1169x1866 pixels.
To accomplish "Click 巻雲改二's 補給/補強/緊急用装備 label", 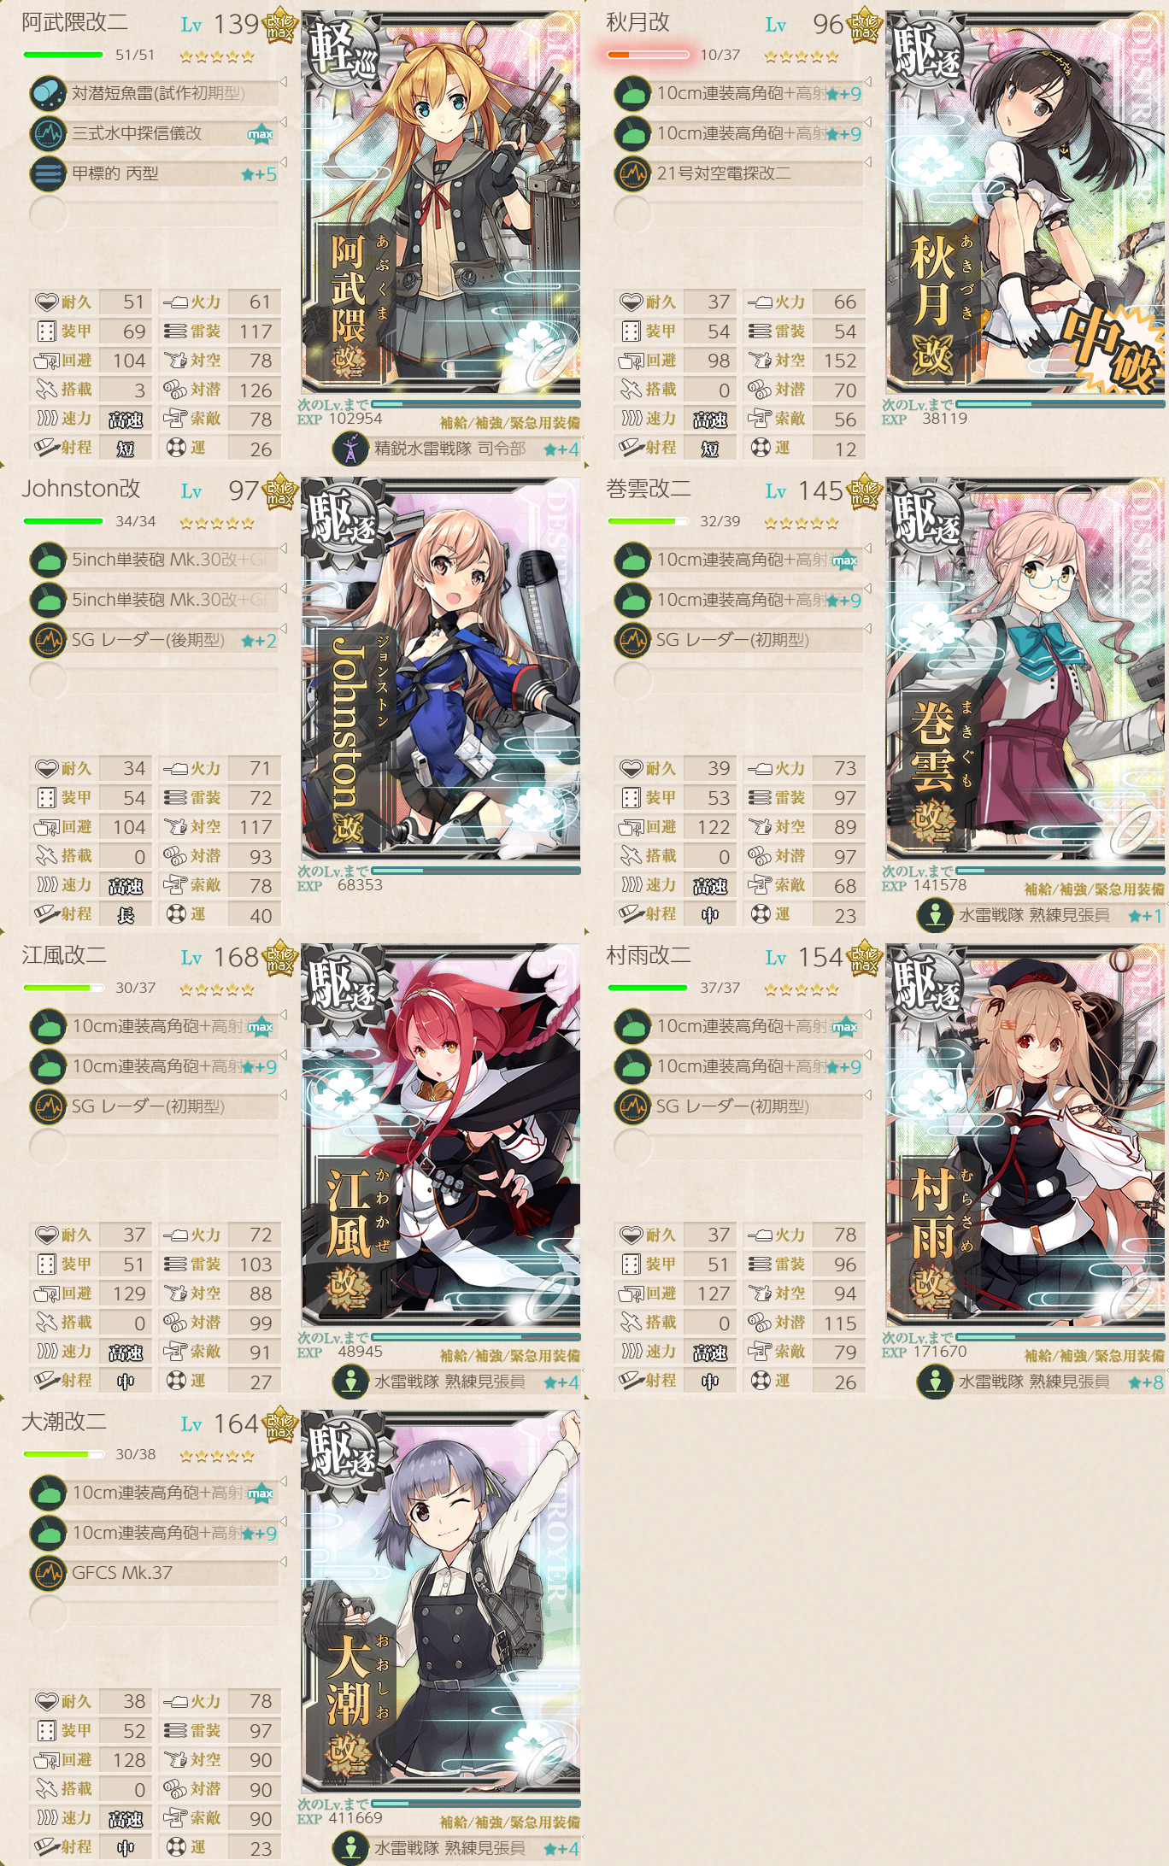I will tap(1094, 889).
